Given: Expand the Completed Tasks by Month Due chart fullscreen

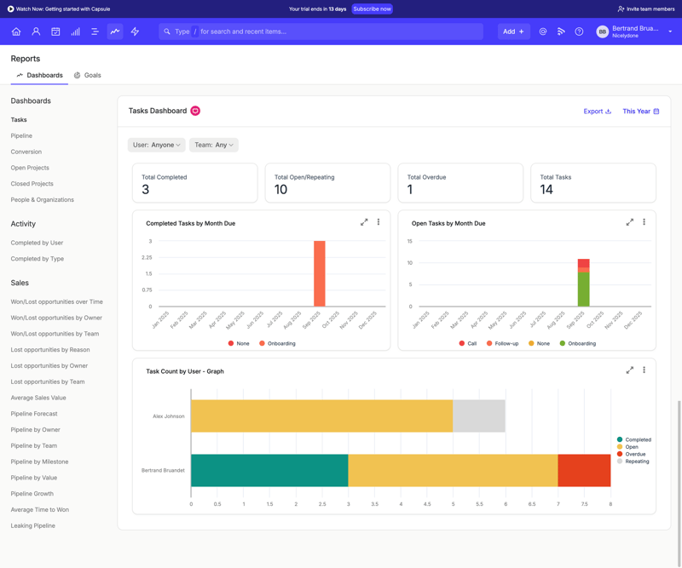Looking at the screenshot, I should pyautogui.click(x=365, y=221).
